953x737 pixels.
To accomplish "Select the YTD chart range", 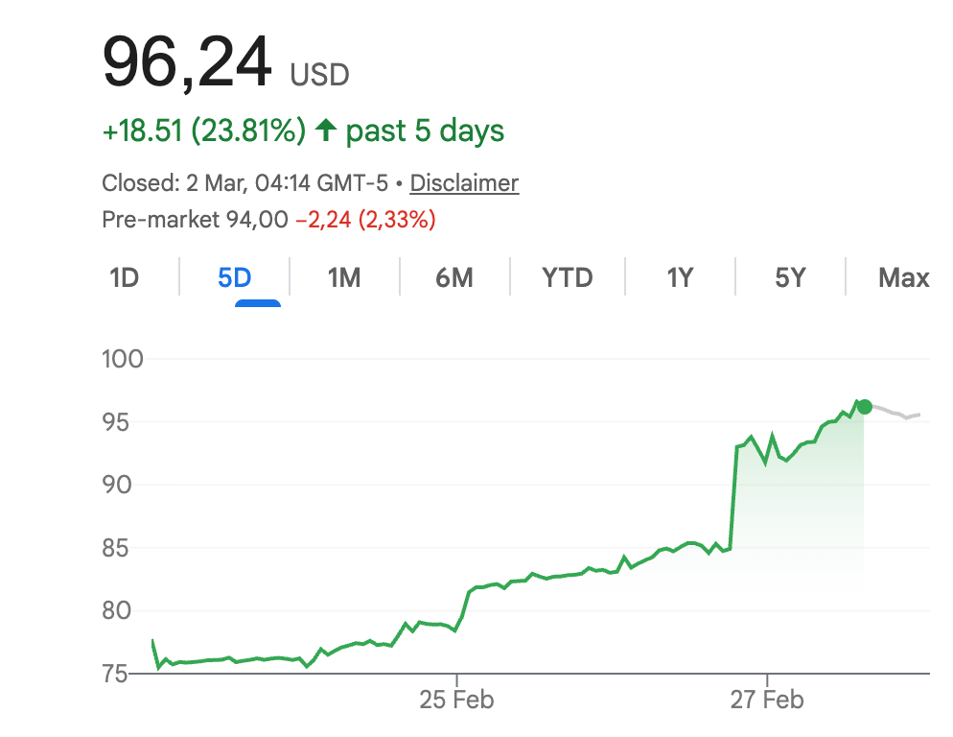I will pos(568,277).
